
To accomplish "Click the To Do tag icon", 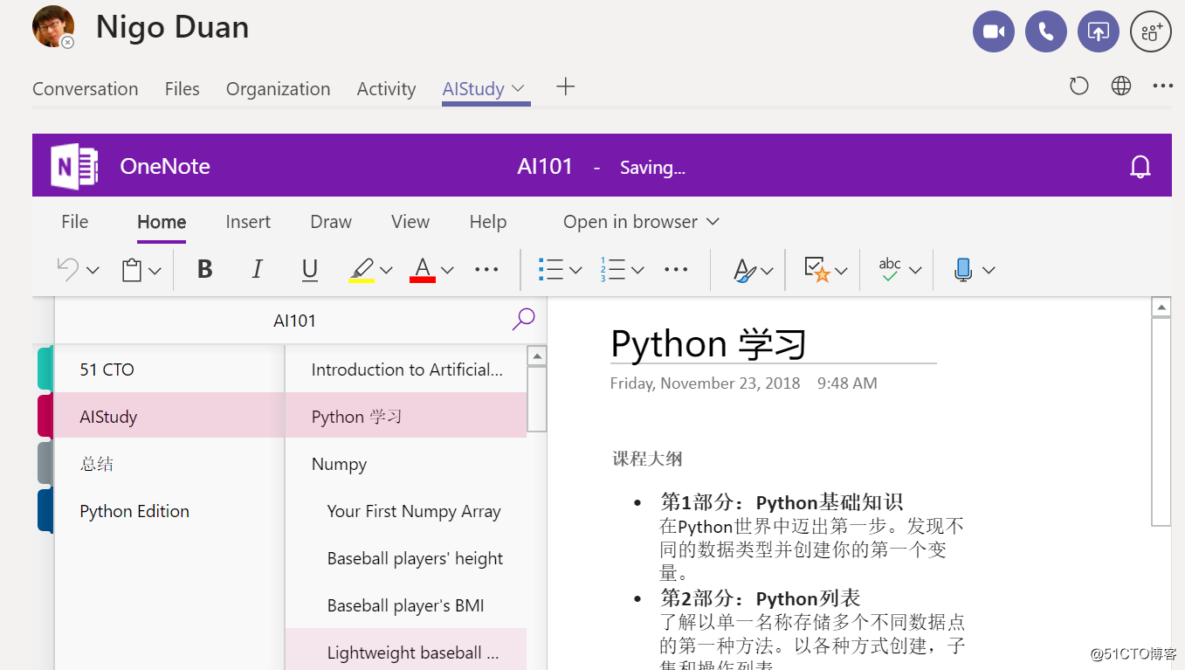I will 816,270.
